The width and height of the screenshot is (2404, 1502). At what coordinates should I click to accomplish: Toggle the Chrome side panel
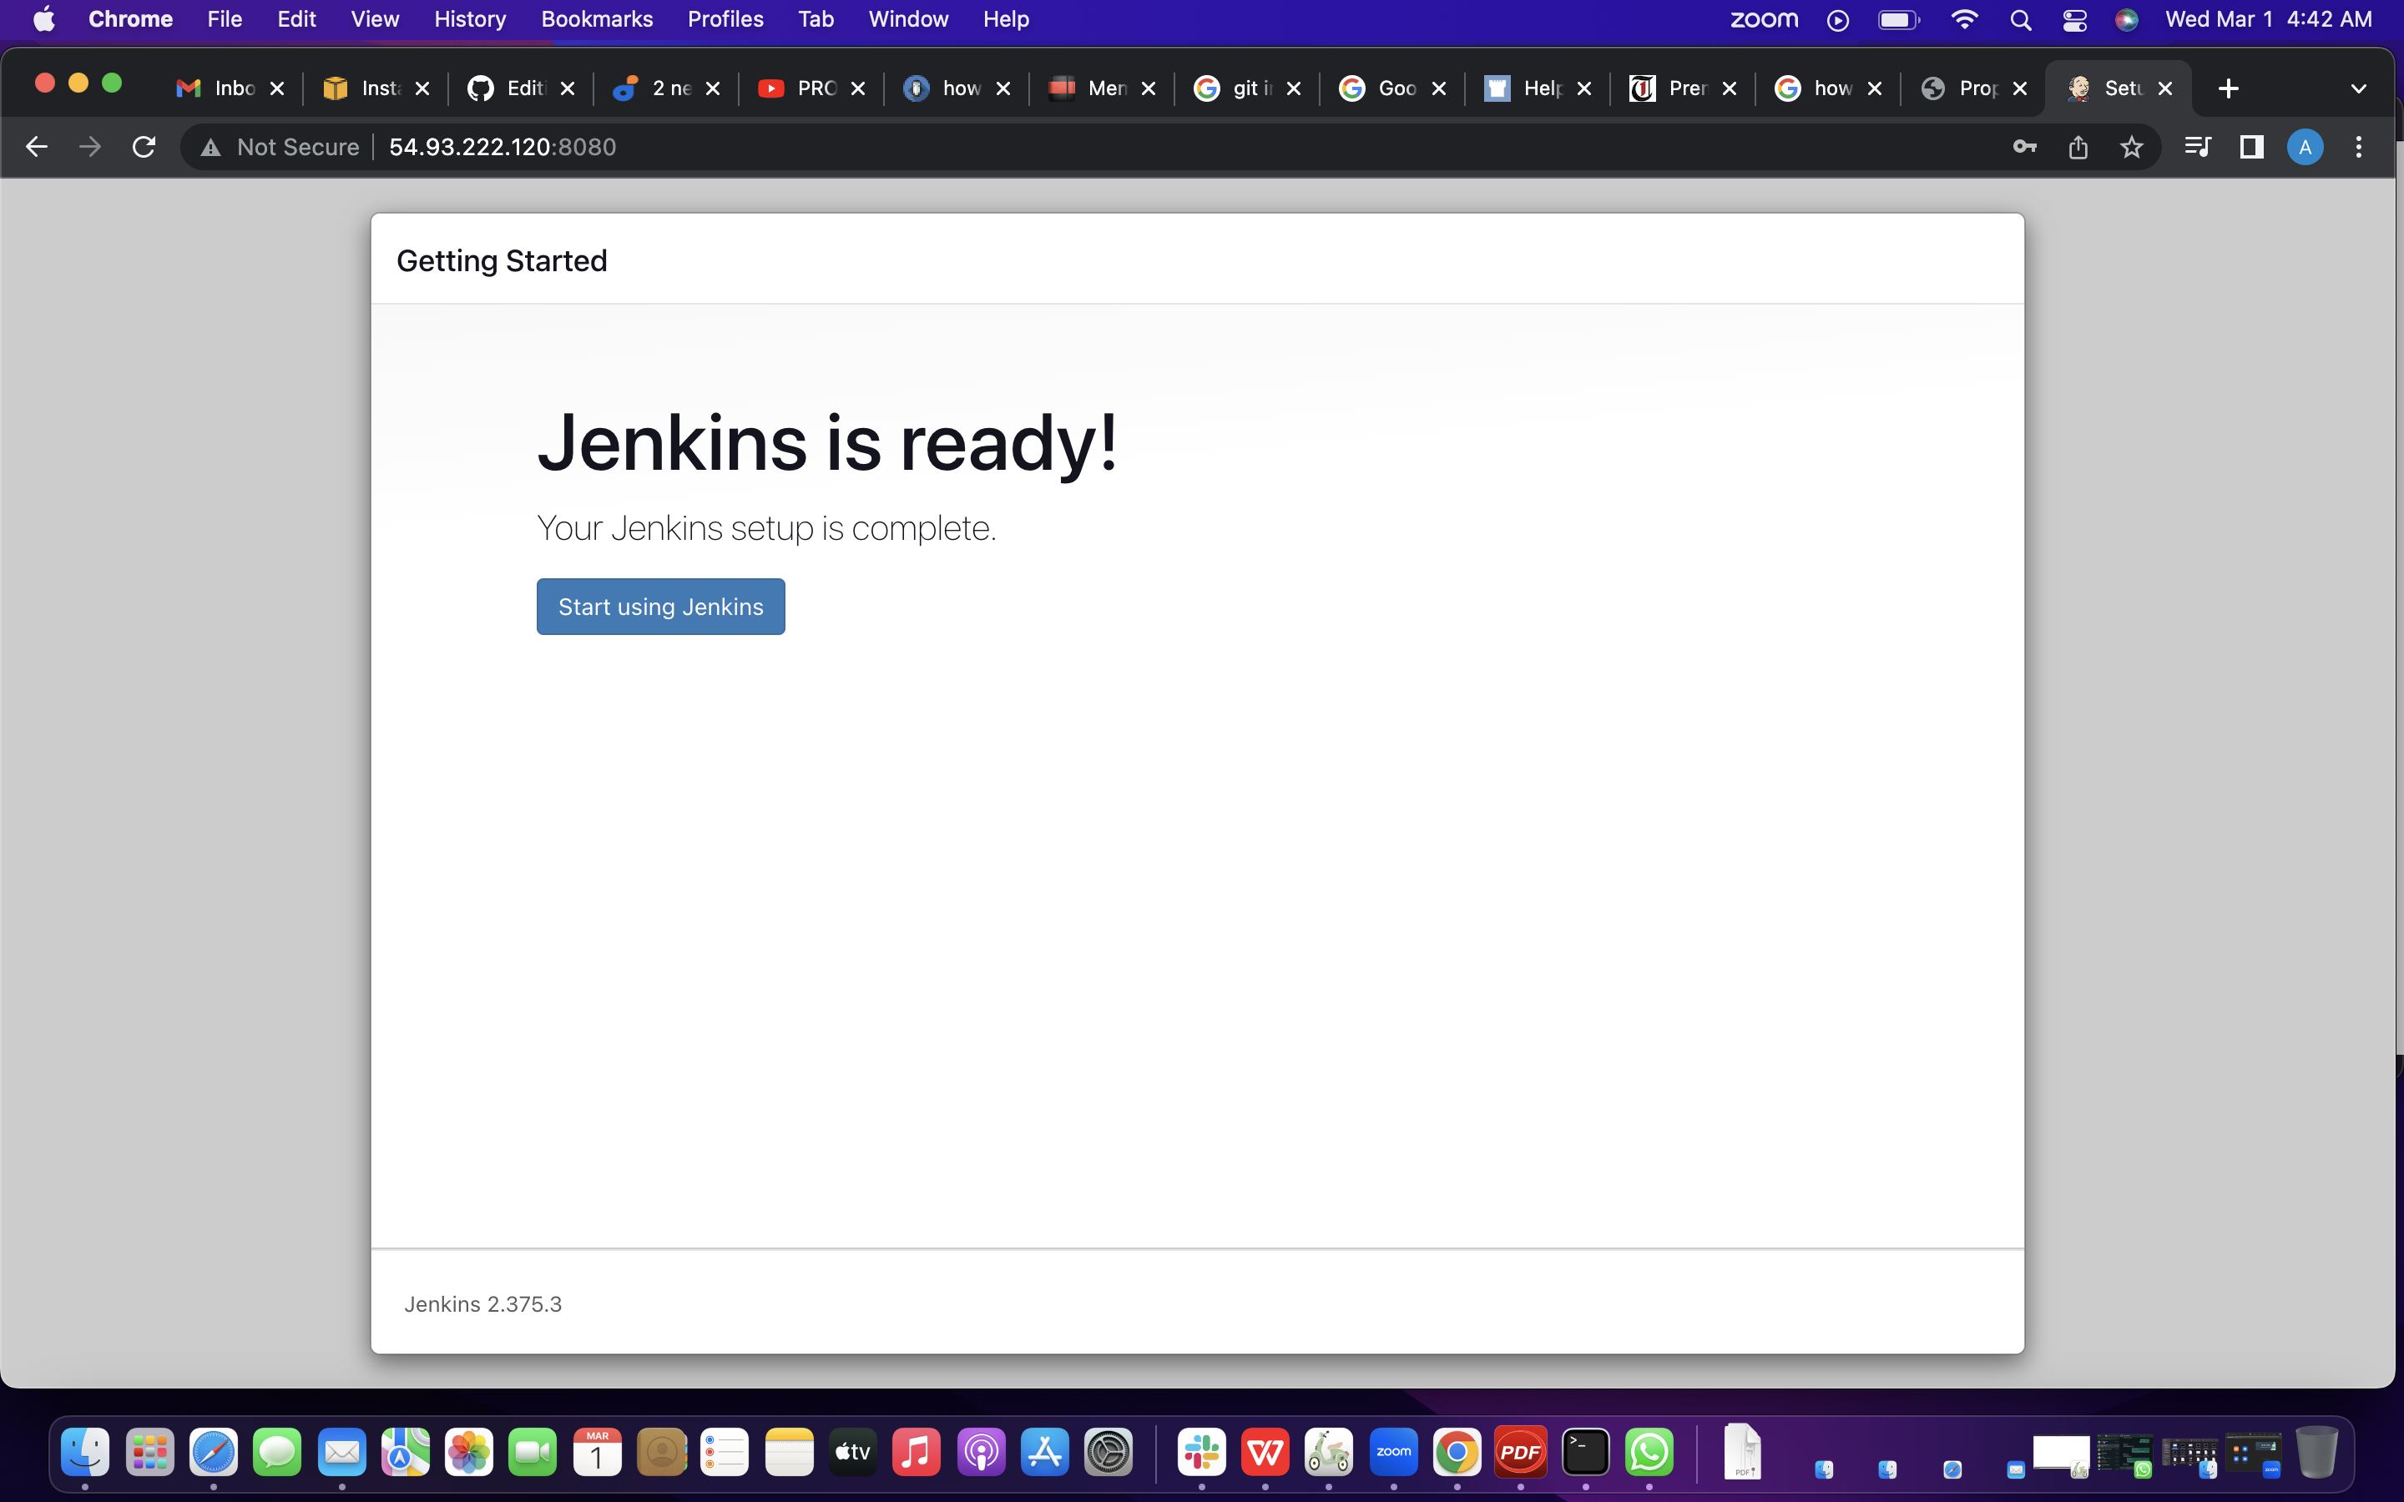(x=2251, y=147)
